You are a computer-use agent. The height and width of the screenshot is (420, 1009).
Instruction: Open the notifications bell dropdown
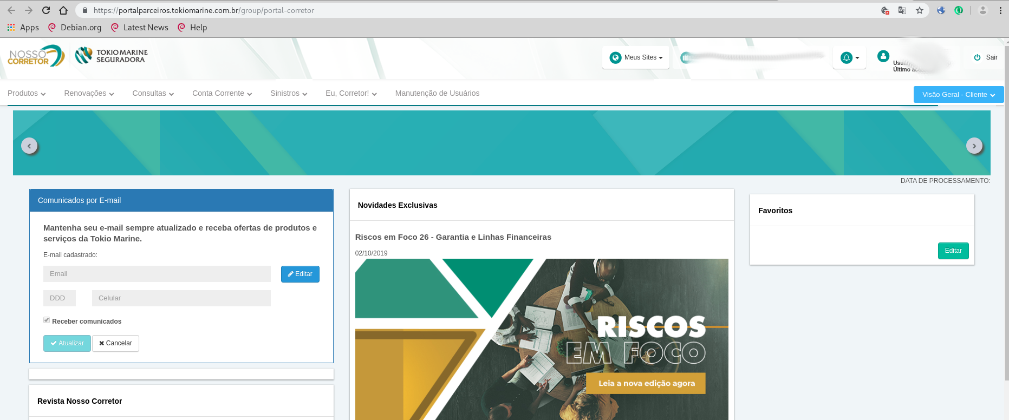coord(849,57)
